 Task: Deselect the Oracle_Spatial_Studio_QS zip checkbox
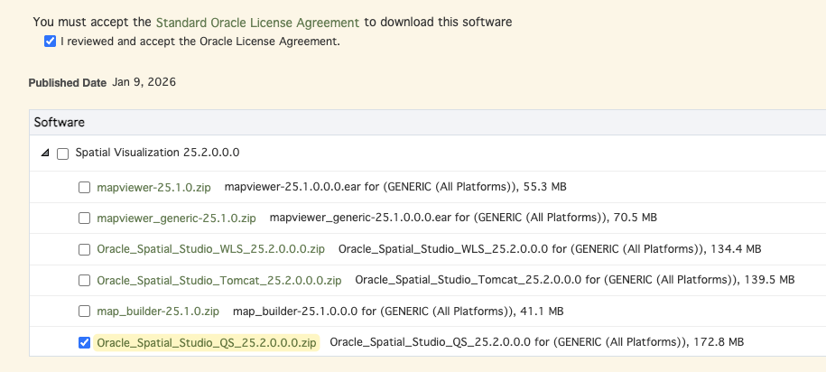(84, 343)
